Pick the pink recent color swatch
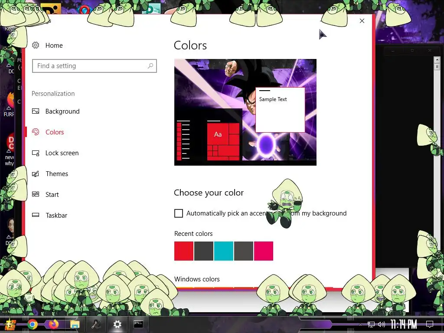Screen dimensions: 444x333 tap(264, 251)
